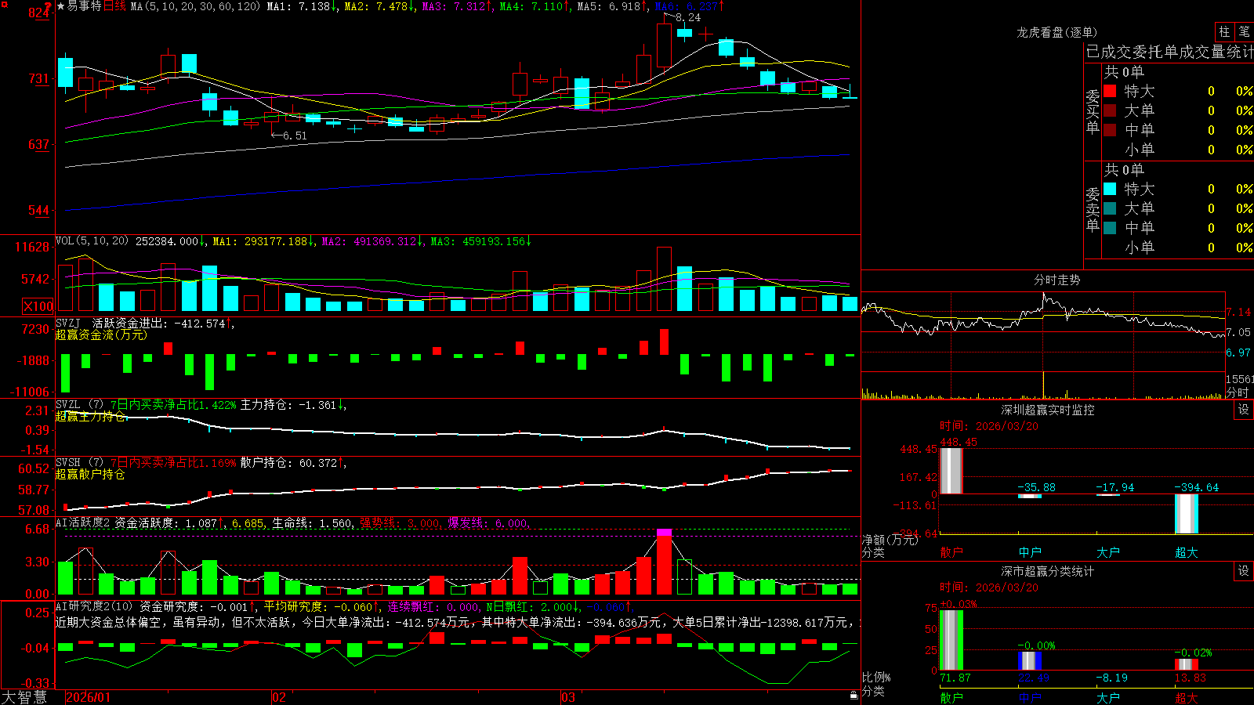Screen dimensions: 1254x705
Task: Click the 小单 row under 委买单
Action: (1178, 150)
